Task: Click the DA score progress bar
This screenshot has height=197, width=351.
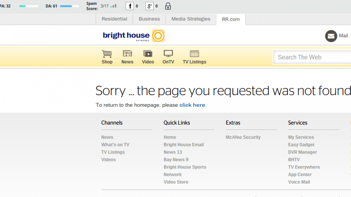Action: 70,6
